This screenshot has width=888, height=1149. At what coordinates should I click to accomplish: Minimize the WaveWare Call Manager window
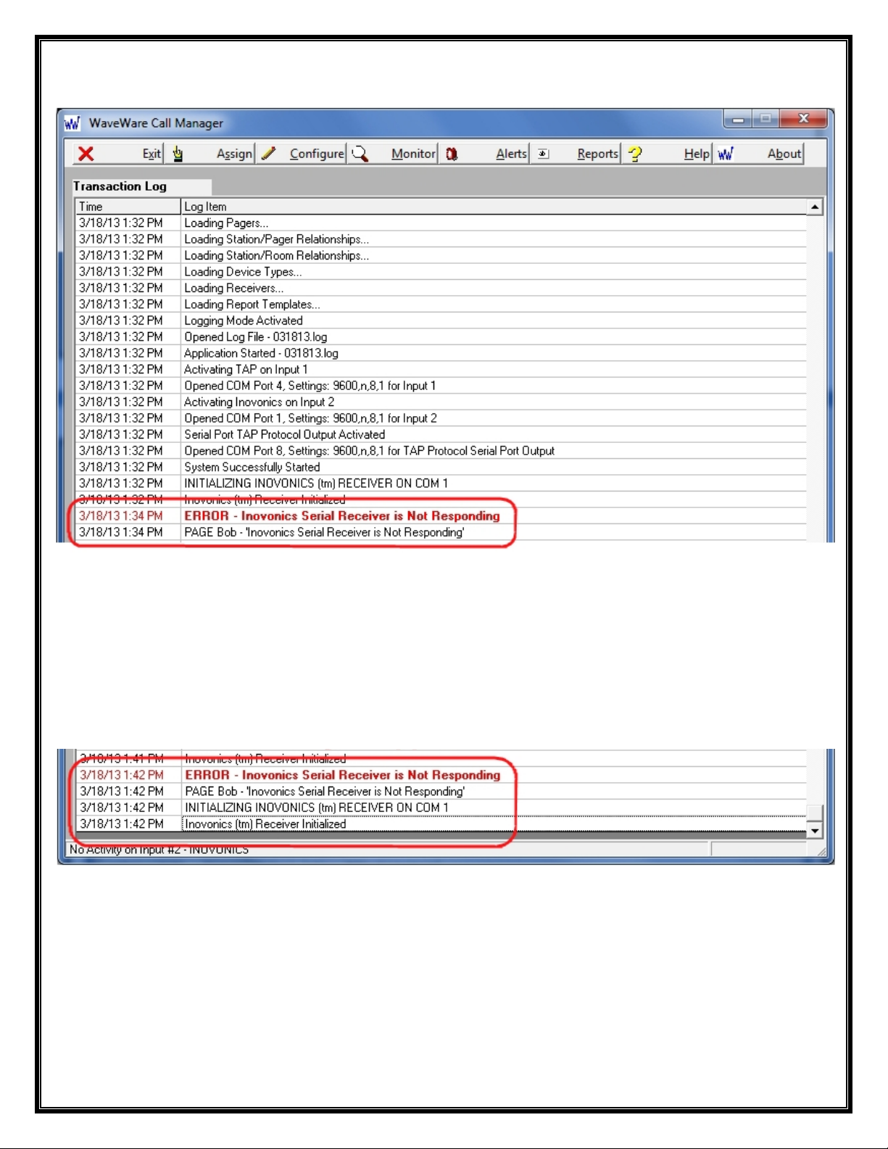pyautogui.click(x=738, y=119)
